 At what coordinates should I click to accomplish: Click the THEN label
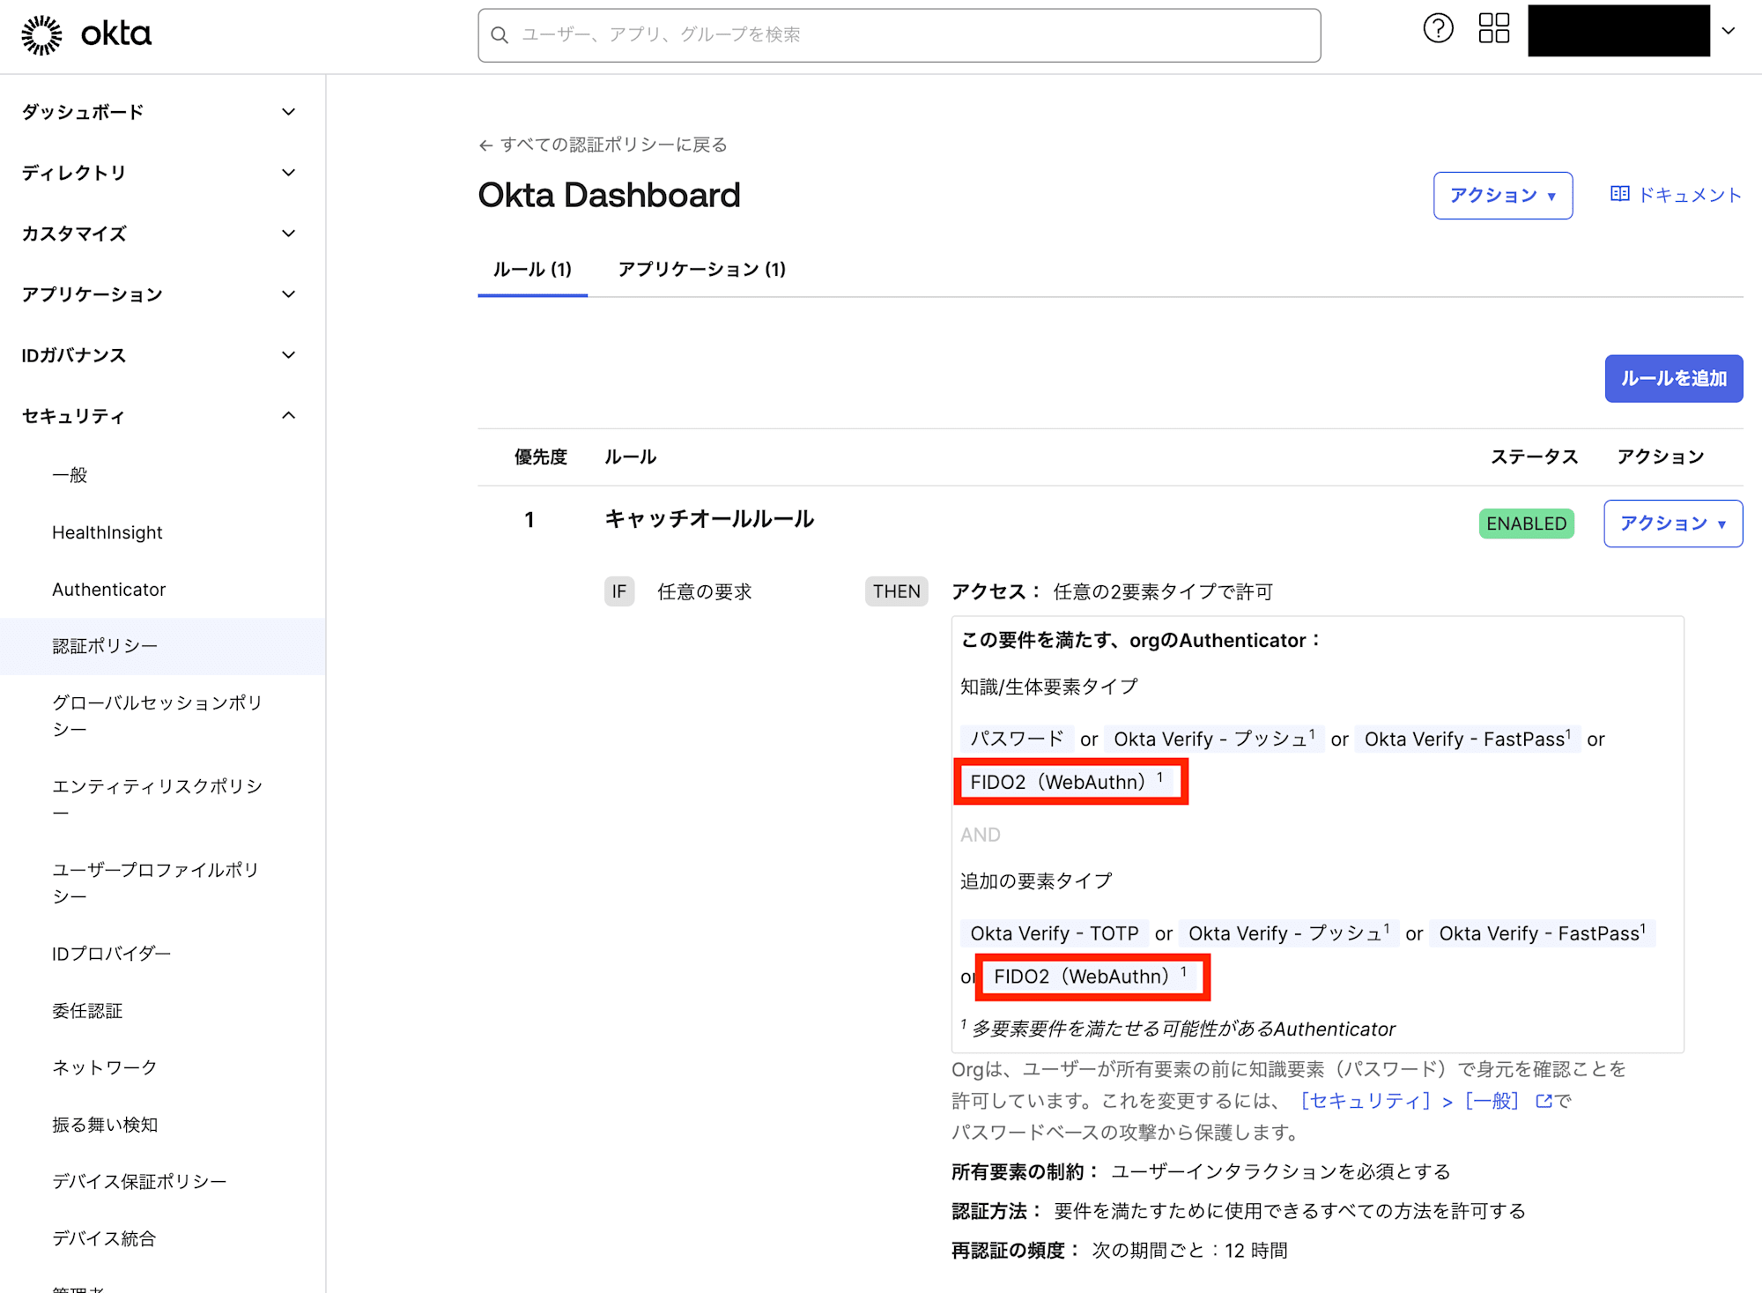click(x=896, y=591)
